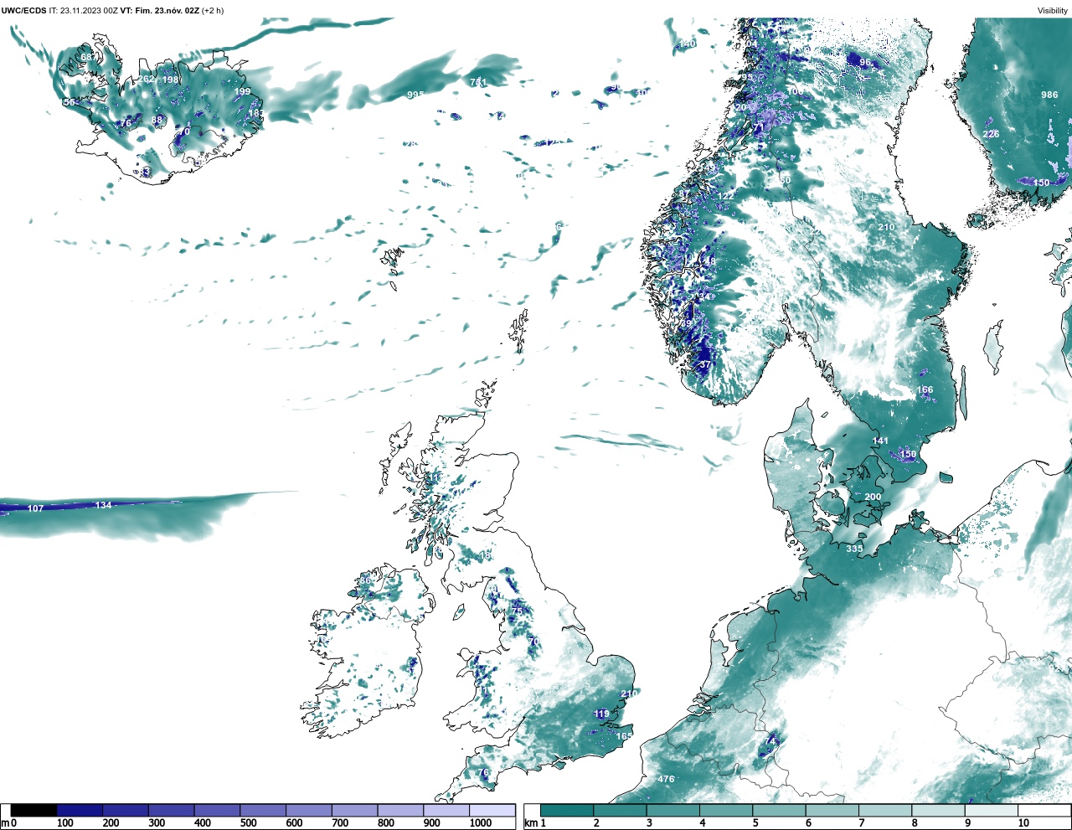The image size is (1072, 830).
Task: Click the '226' value over western Finland
Action: (x=991, y=134)
